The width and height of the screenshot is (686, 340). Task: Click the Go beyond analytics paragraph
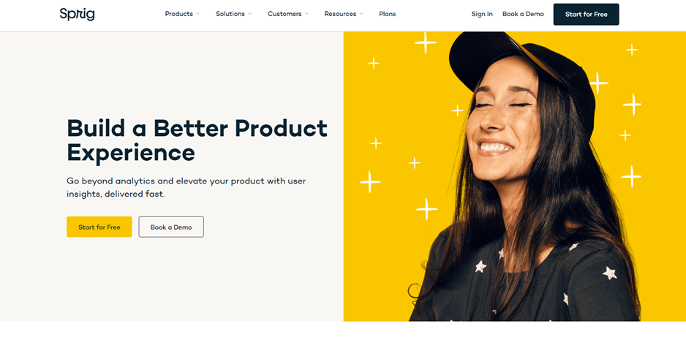tap(186, 187)
